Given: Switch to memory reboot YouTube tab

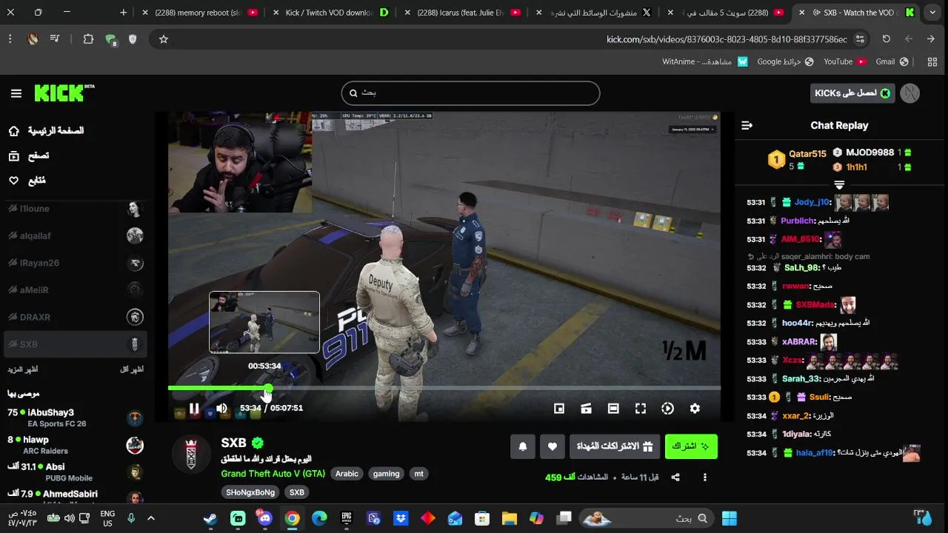Looking at the screenshot, I should [200, 13].
